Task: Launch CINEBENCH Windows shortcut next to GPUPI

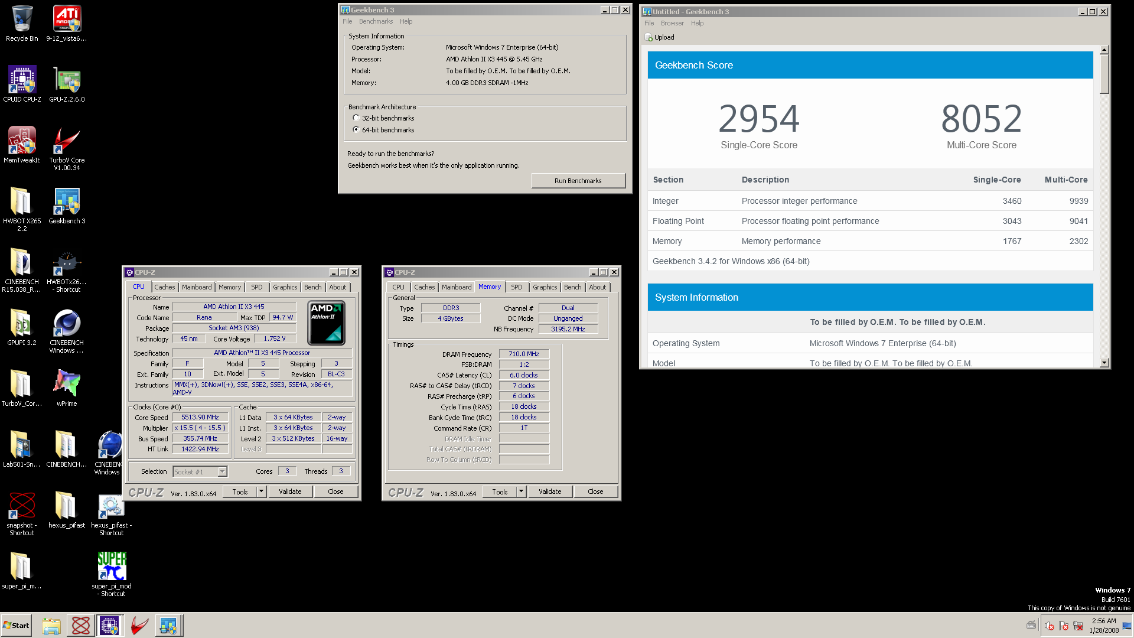Action: click(67, 331)
